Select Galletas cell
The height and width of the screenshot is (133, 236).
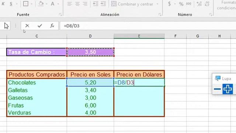pyautogui.click(x=37, y=90)
